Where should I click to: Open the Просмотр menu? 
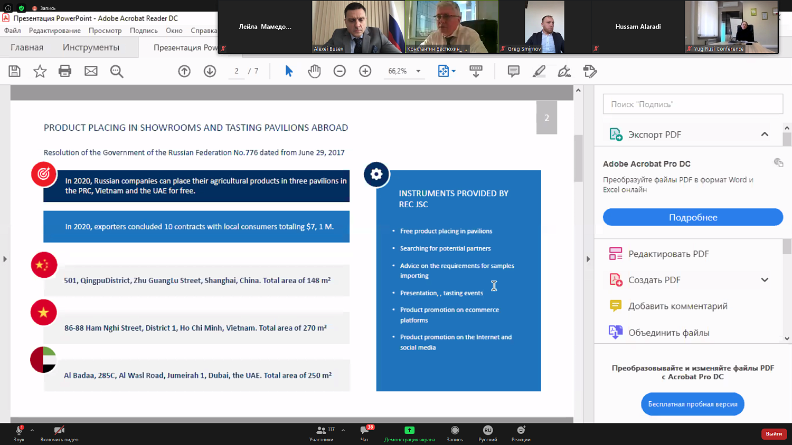coord(105,31)
